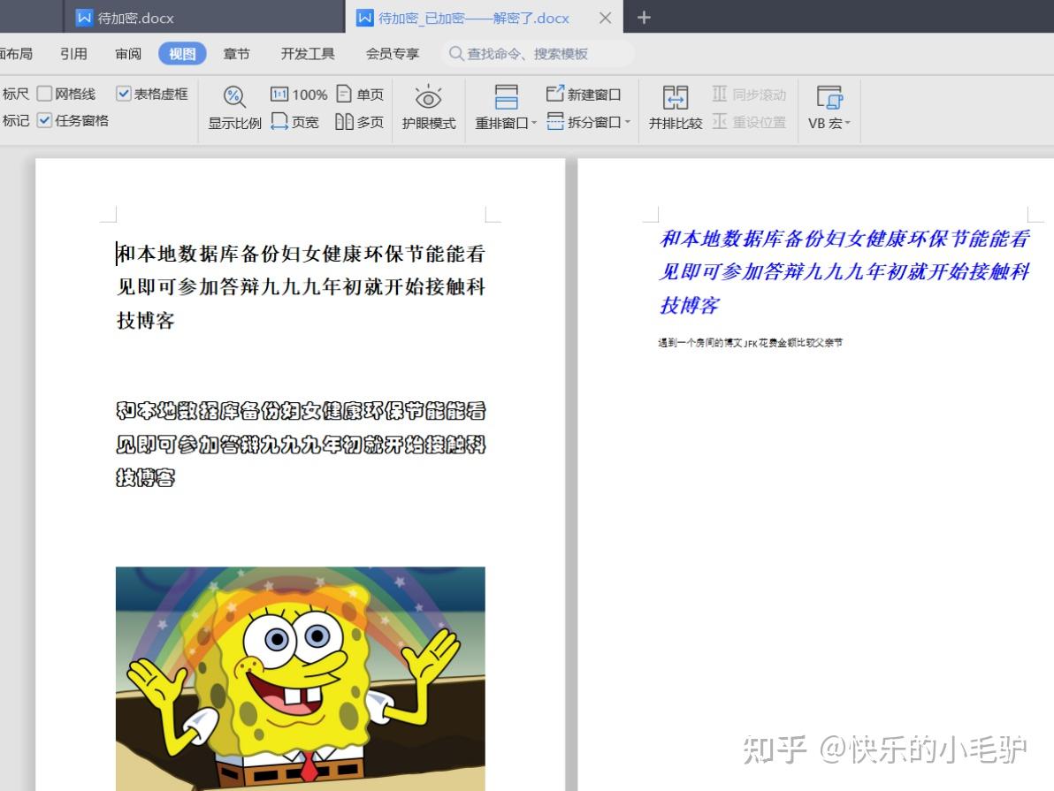
Task: Select 单页 single page view
Action: [x=360, y=94]
